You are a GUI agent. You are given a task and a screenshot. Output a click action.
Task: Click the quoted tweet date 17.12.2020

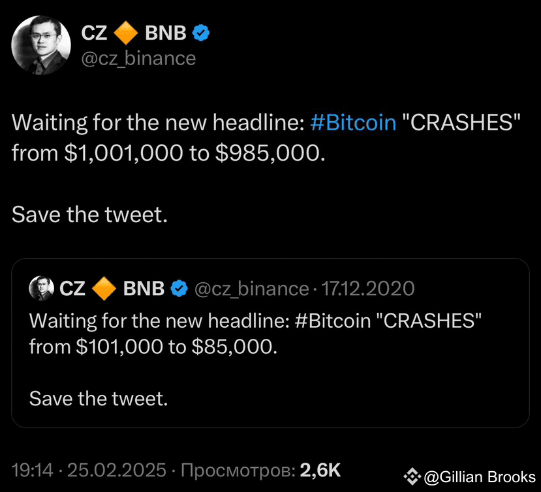coord(369,287)
